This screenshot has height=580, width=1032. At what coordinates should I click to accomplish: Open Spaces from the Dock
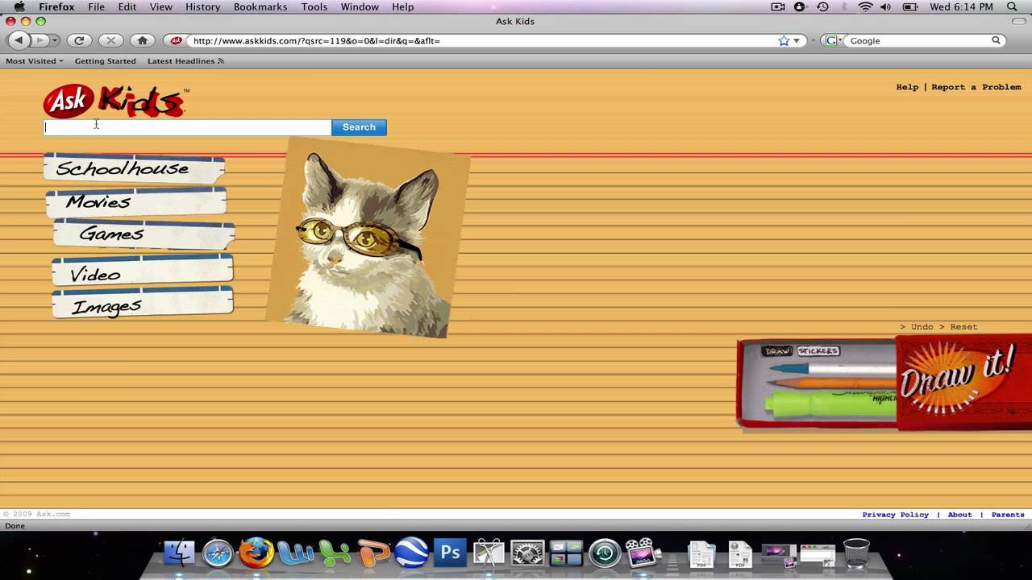coord(566,553)
